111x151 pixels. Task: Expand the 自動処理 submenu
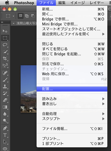click(x=72, y=114)
